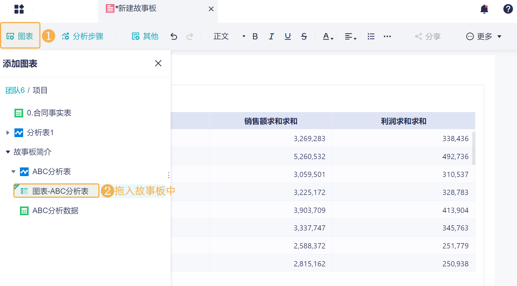
Task: Select the cell with value 5,260,532
Action: [271, 156]
